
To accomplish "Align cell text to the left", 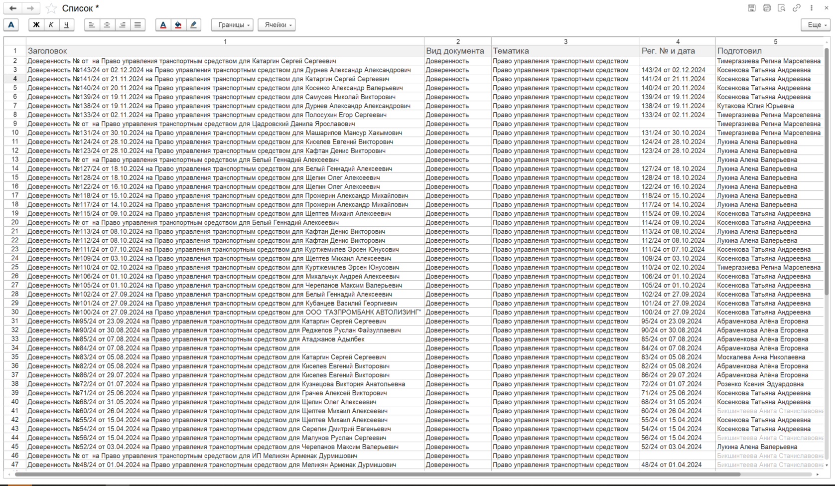I will [x=92, y=25].
